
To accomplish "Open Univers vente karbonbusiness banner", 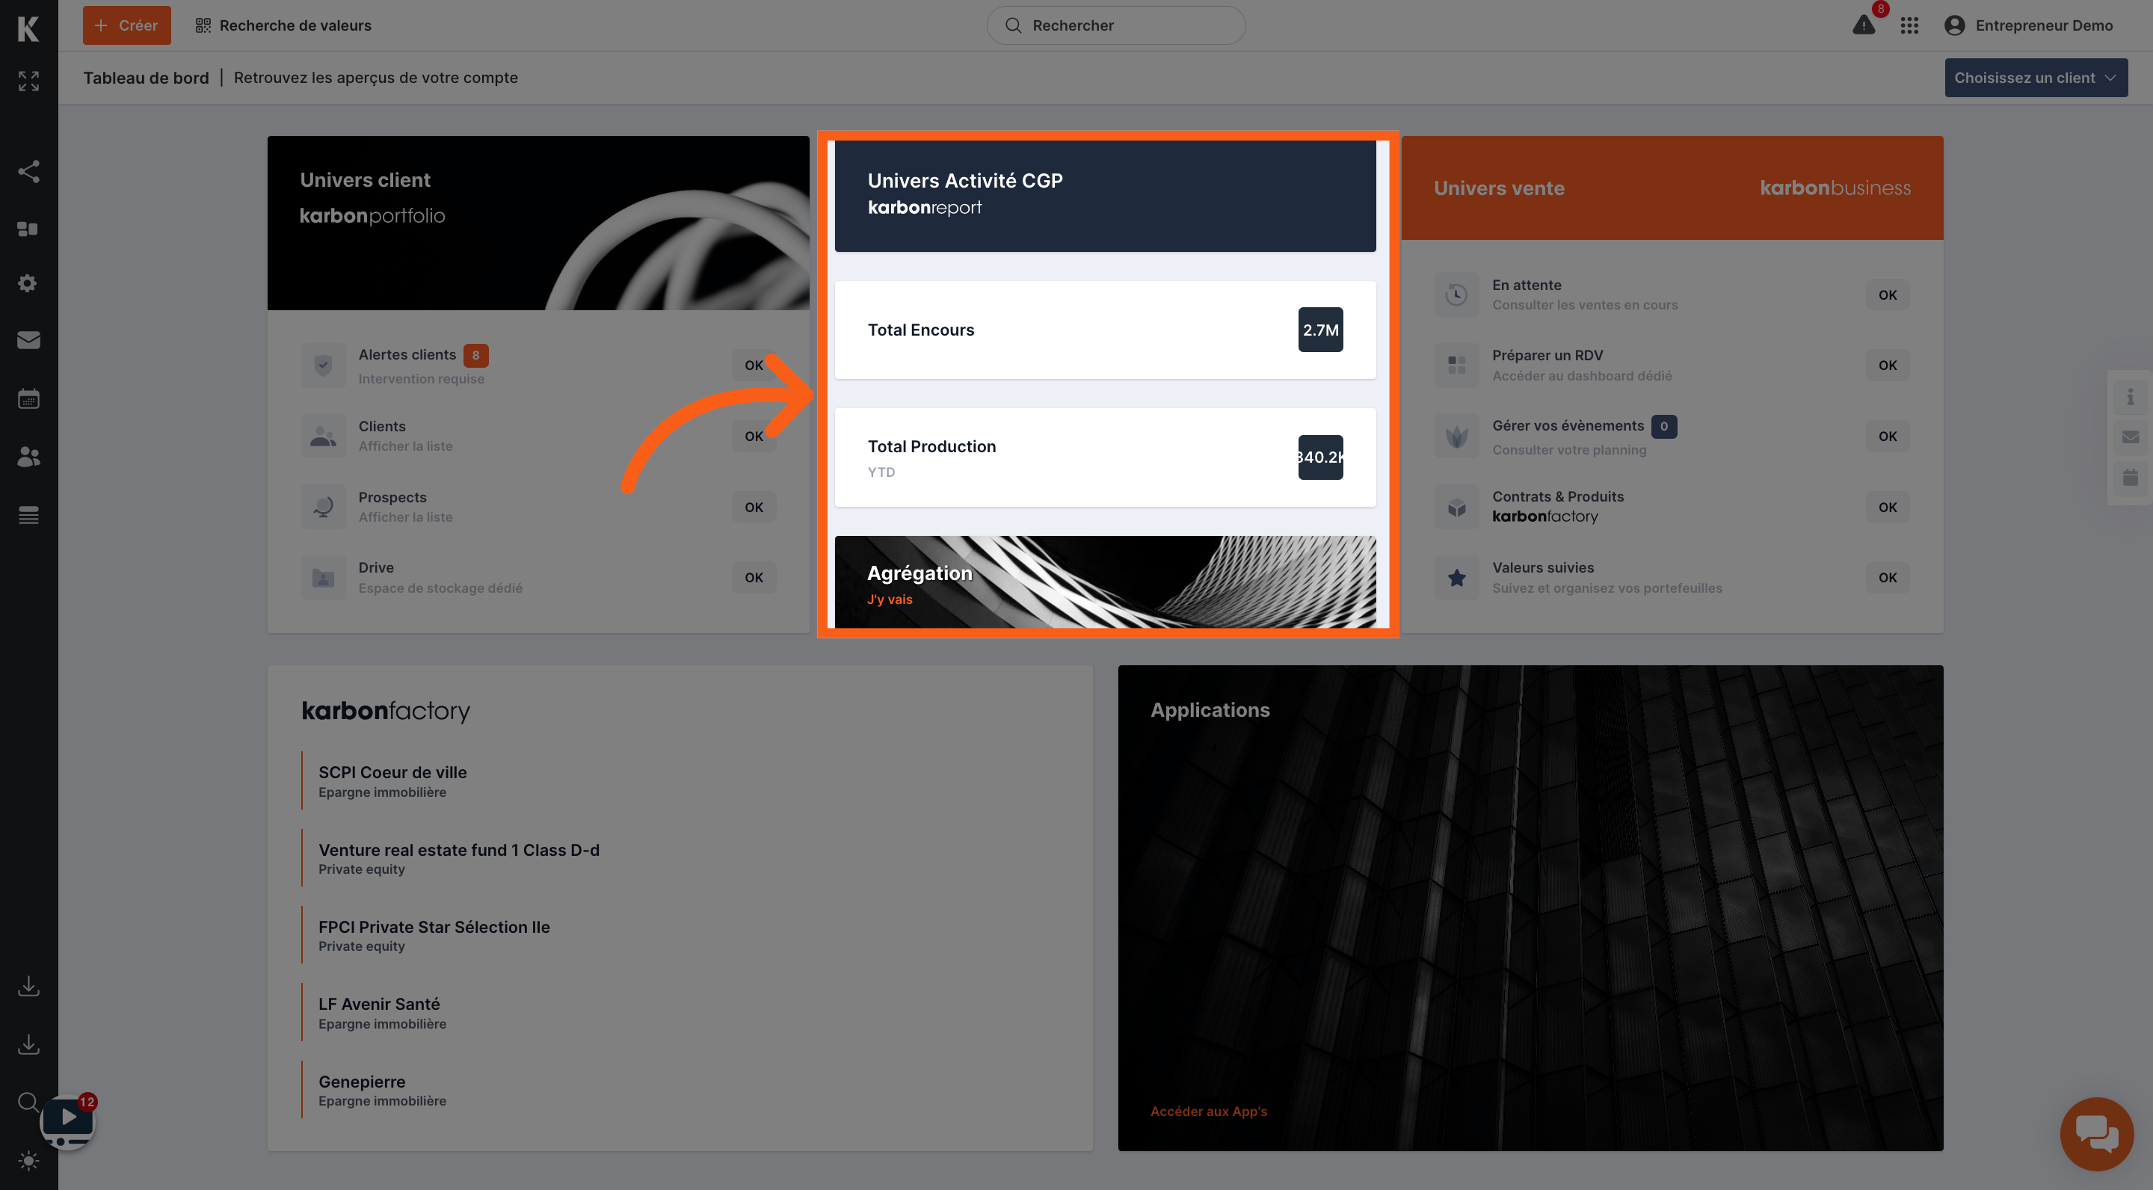I will coord(1672,188).
